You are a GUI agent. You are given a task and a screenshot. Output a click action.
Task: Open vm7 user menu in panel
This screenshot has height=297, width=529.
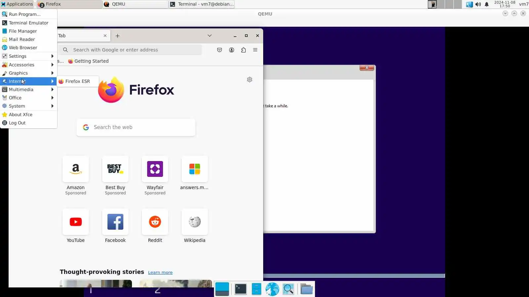tap(524, 4)
